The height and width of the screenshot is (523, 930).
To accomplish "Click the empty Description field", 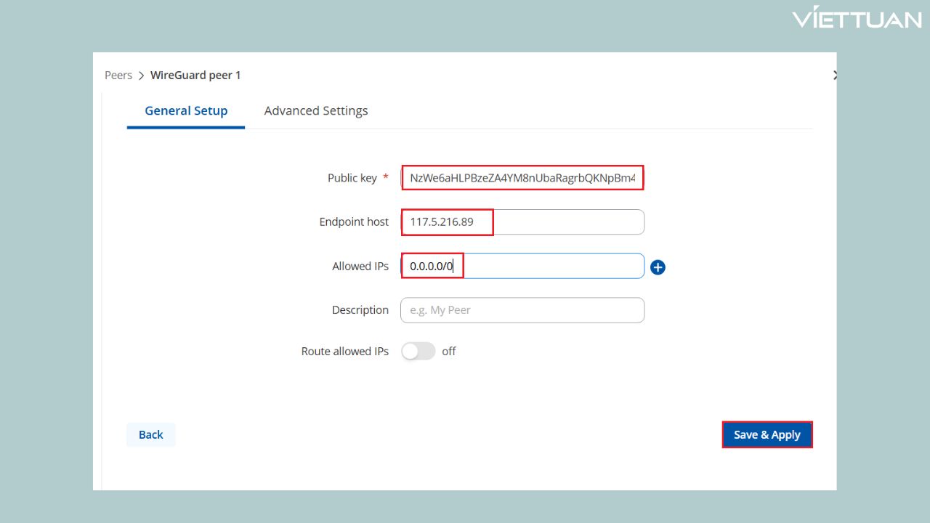I will 522,310.
